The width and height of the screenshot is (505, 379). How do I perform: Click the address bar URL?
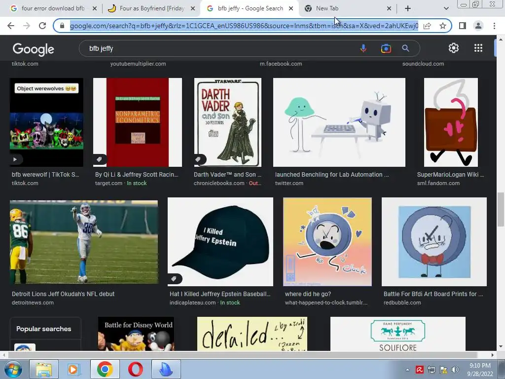click(244, 26)
